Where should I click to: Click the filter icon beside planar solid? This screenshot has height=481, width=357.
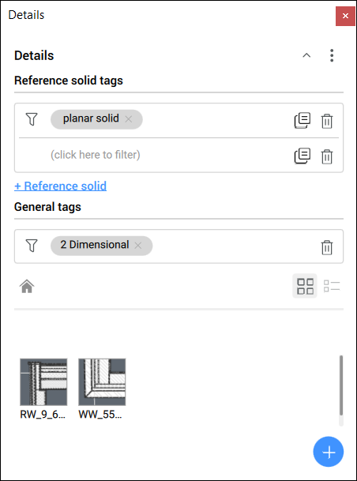pos(32,119)
